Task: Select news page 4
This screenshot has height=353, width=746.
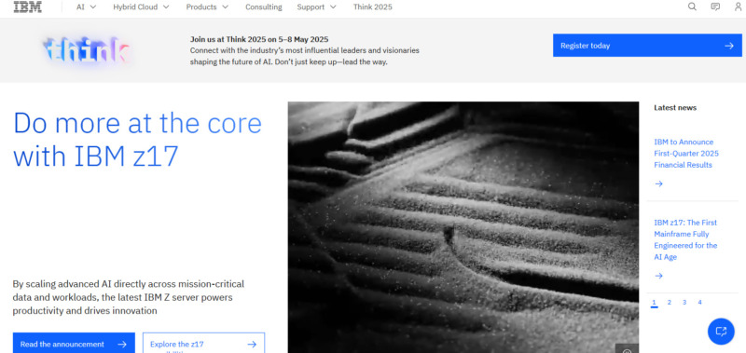Action: [x=699, y=303]
